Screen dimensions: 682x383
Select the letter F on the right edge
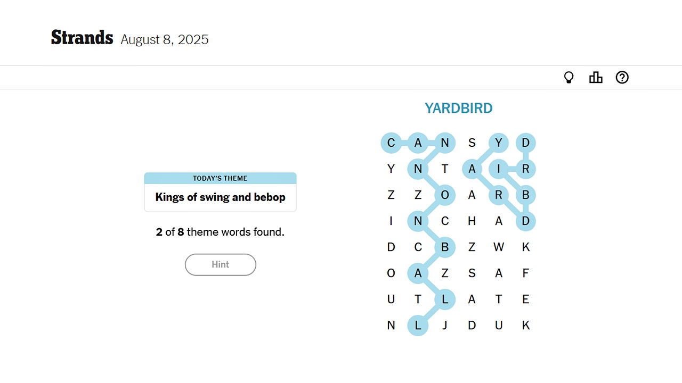(525, 273)
